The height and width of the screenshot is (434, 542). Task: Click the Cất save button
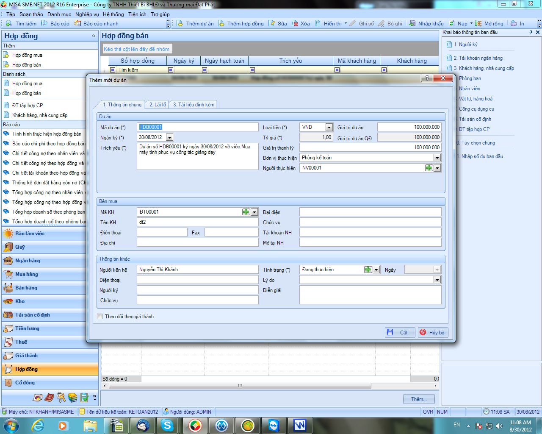tap(400, 333)
